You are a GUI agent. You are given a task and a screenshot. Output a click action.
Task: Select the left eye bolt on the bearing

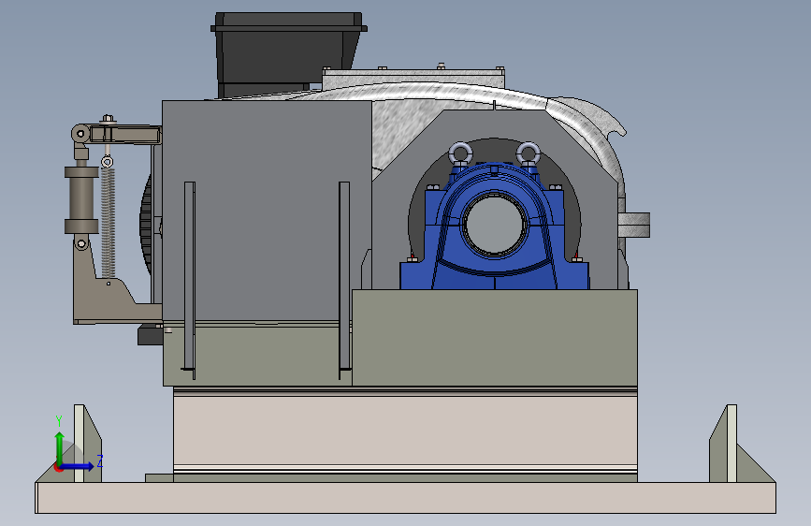[x=460, y=154]
